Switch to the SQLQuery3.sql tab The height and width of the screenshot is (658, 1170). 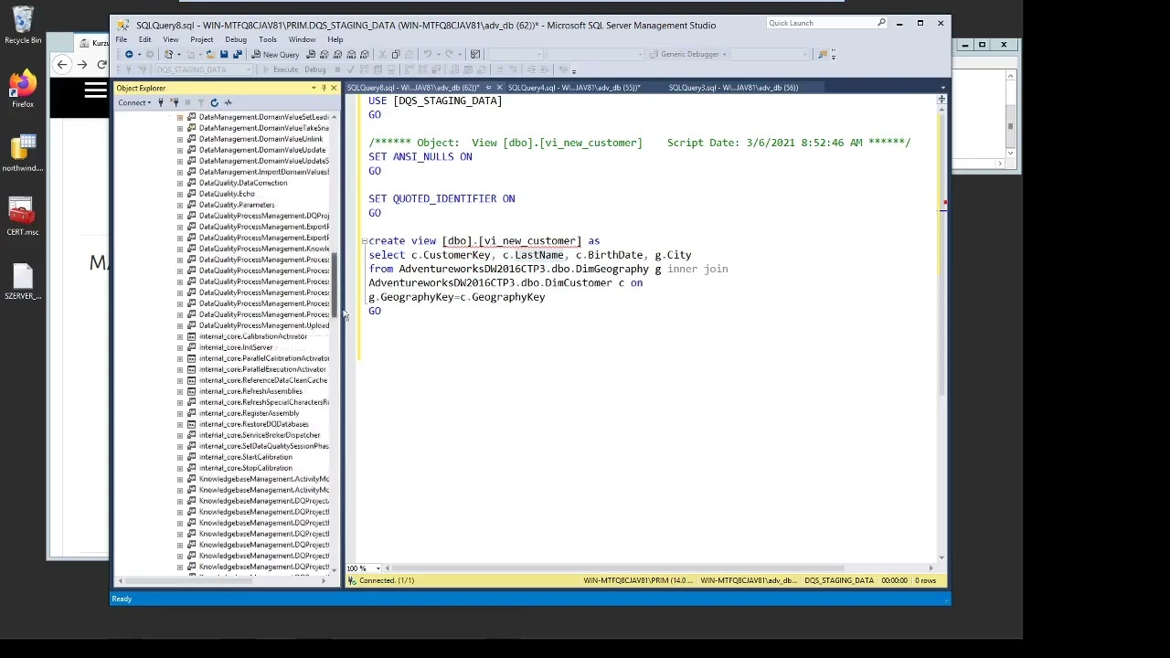(x=733, y=88)
